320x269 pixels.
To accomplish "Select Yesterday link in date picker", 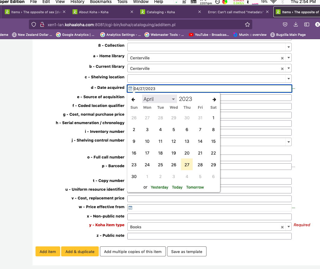I will point(159,187).
